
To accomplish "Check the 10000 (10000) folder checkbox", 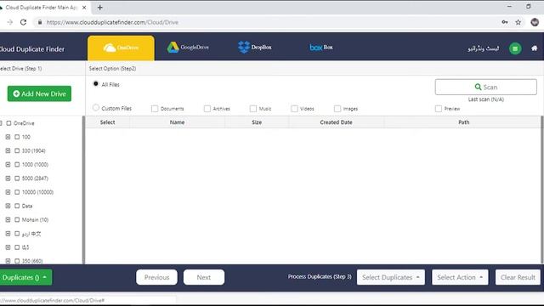I will point(17,192).
